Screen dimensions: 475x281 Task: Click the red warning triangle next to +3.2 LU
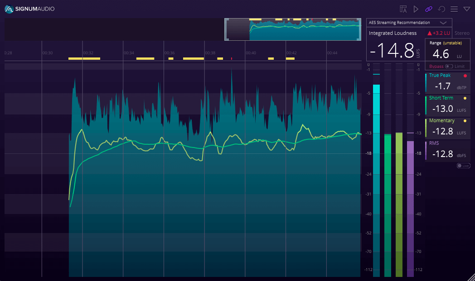pos(430,33)
